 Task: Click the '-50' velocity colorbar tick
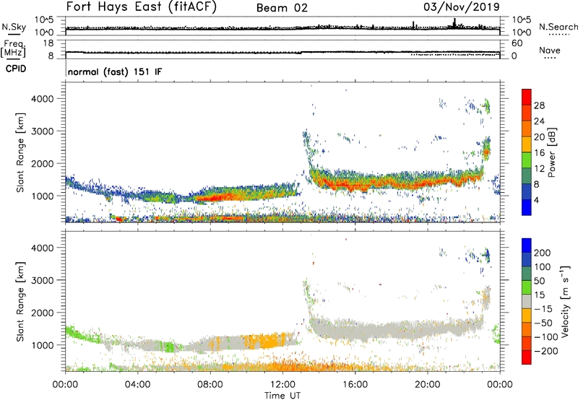click(543, 323)
